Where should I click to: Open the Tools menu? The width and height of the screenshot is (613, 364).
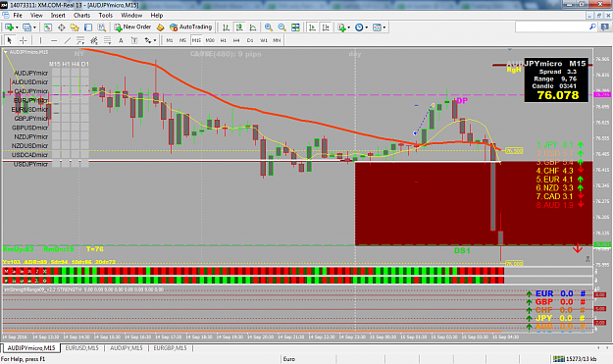pos(106,16)
